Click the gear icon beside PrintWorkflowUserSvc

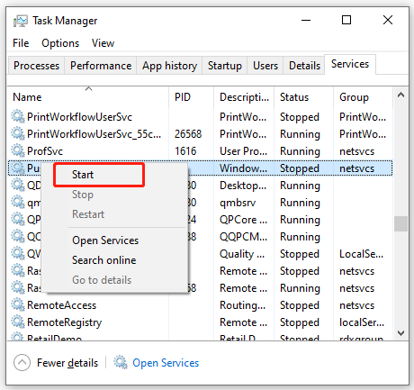(x=18, y=116)
